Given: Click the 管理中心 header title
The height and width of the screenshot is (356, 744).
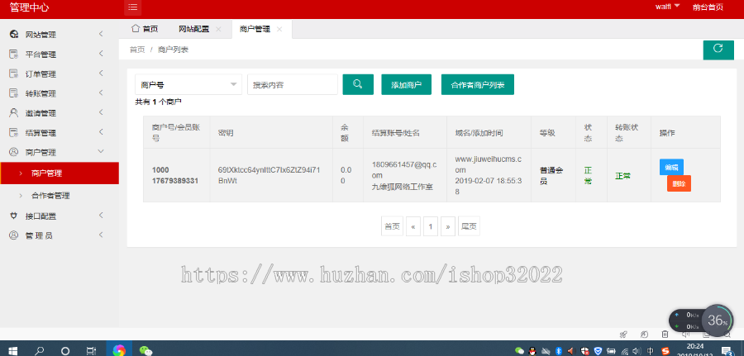Looking at the screenshot, I should [29, 7].
